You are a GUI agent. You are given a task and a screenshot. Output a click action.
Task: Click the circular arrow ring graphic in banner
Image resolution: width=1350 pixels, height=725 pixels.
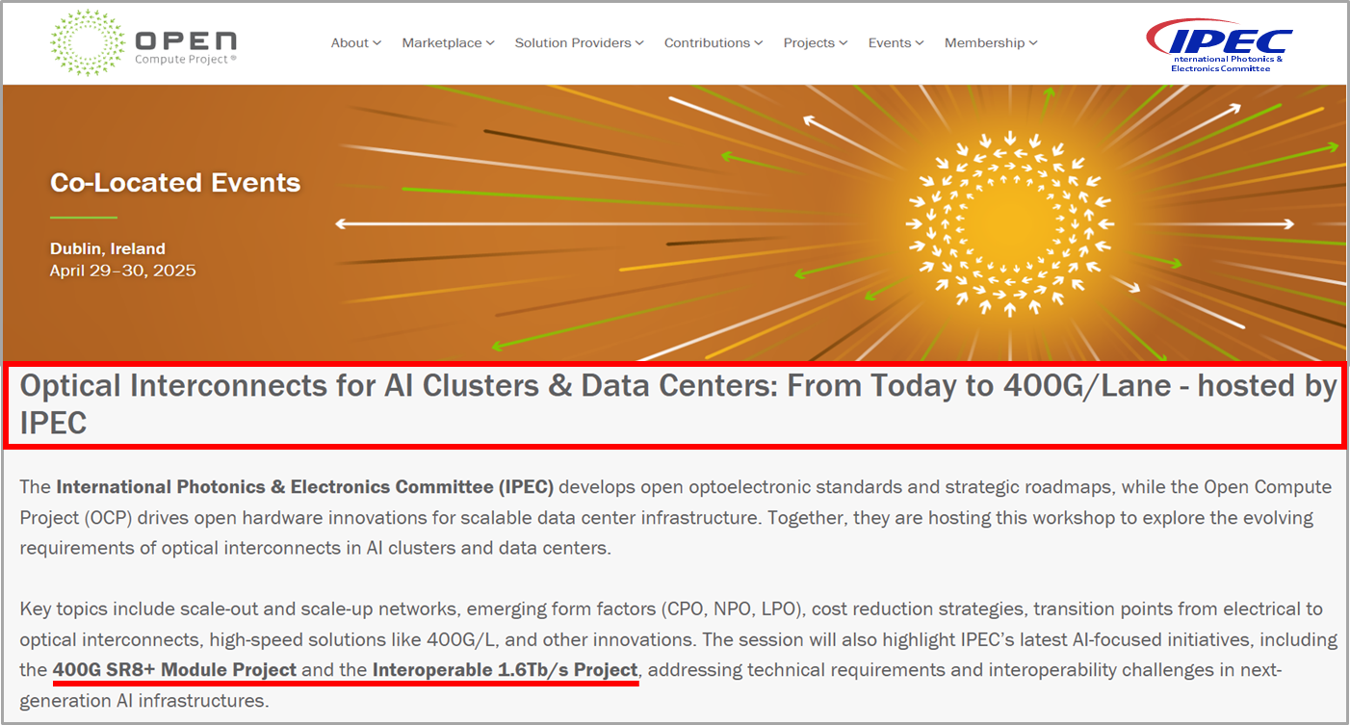1009,224
